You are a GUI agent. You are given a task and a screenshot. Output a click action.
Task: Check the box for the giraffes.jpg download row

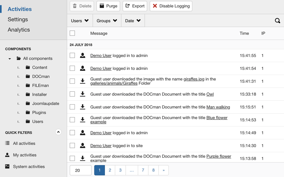pos(72,81)
